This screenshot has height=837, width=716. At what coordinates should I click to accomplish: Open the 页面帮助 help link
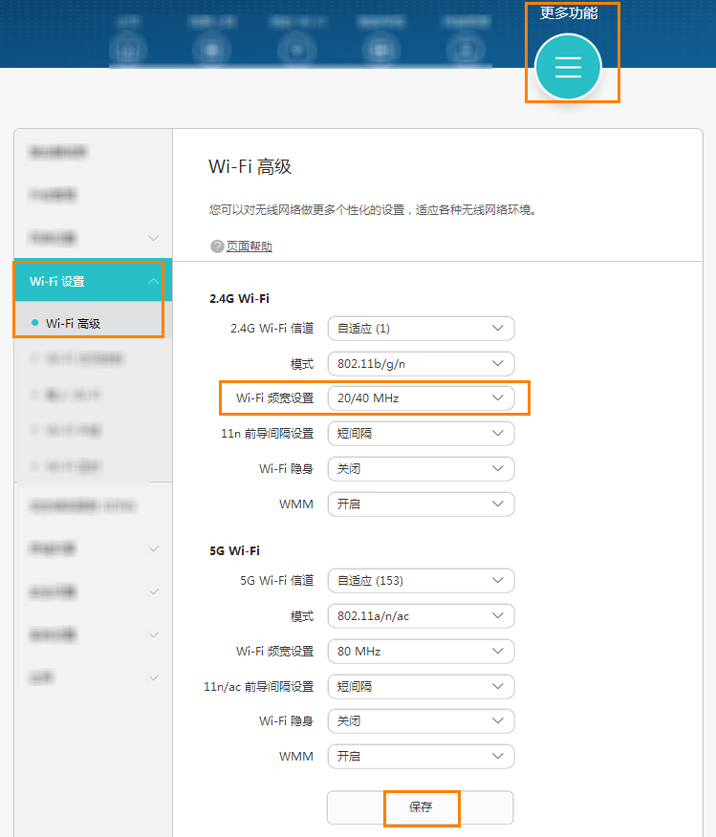click(x=249, y=247)
